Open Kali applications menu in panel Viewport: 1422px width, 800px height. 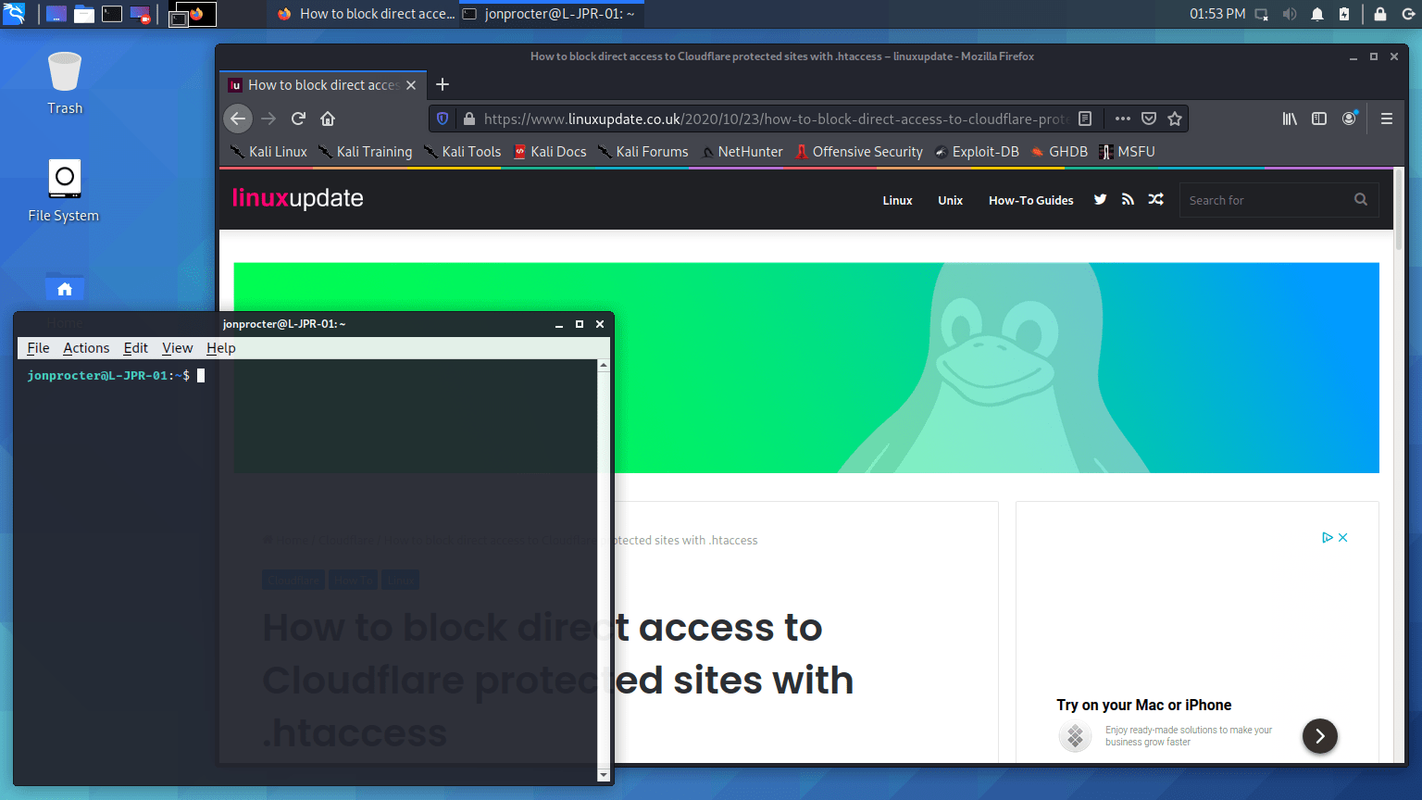(x=15, y=14)
